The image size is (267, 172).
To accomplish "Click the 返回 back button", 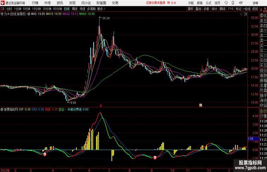I will point(255,9).
